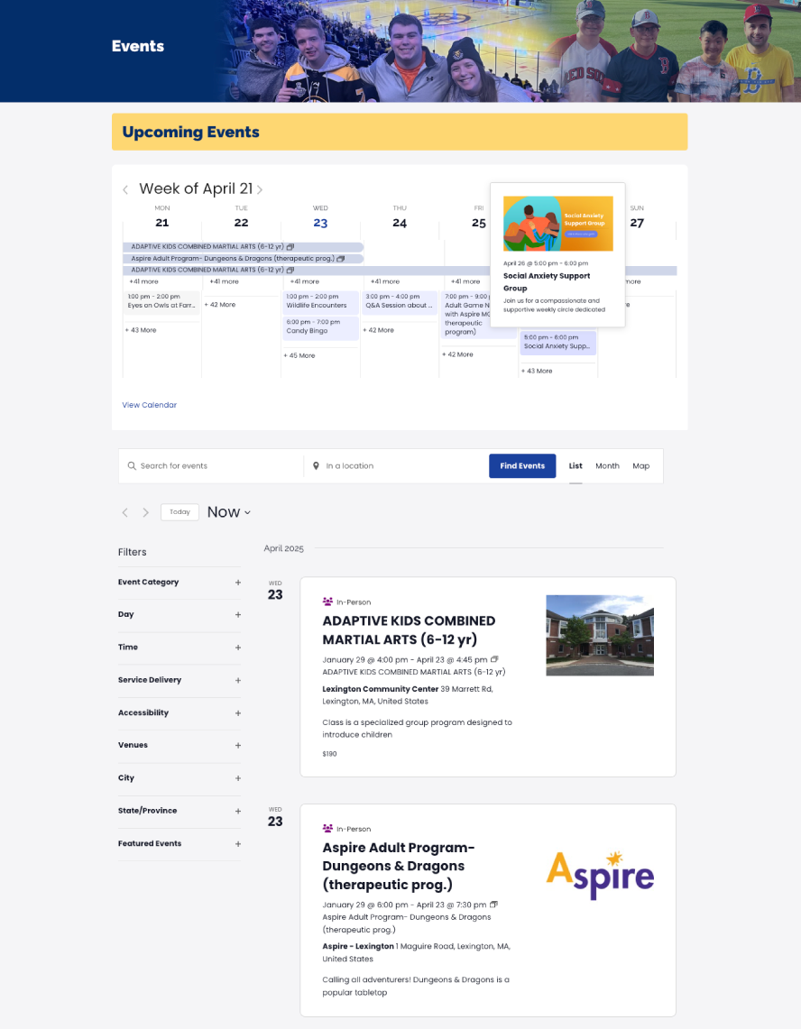The height and width of the screenshot is (1029, 801).
Task: Open the Aspire logo thumbnail
Action: tap(600, 876)
